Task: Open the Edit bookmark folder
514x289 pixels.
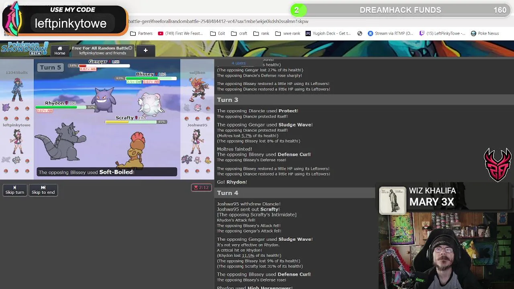Action: coord(217,33)
